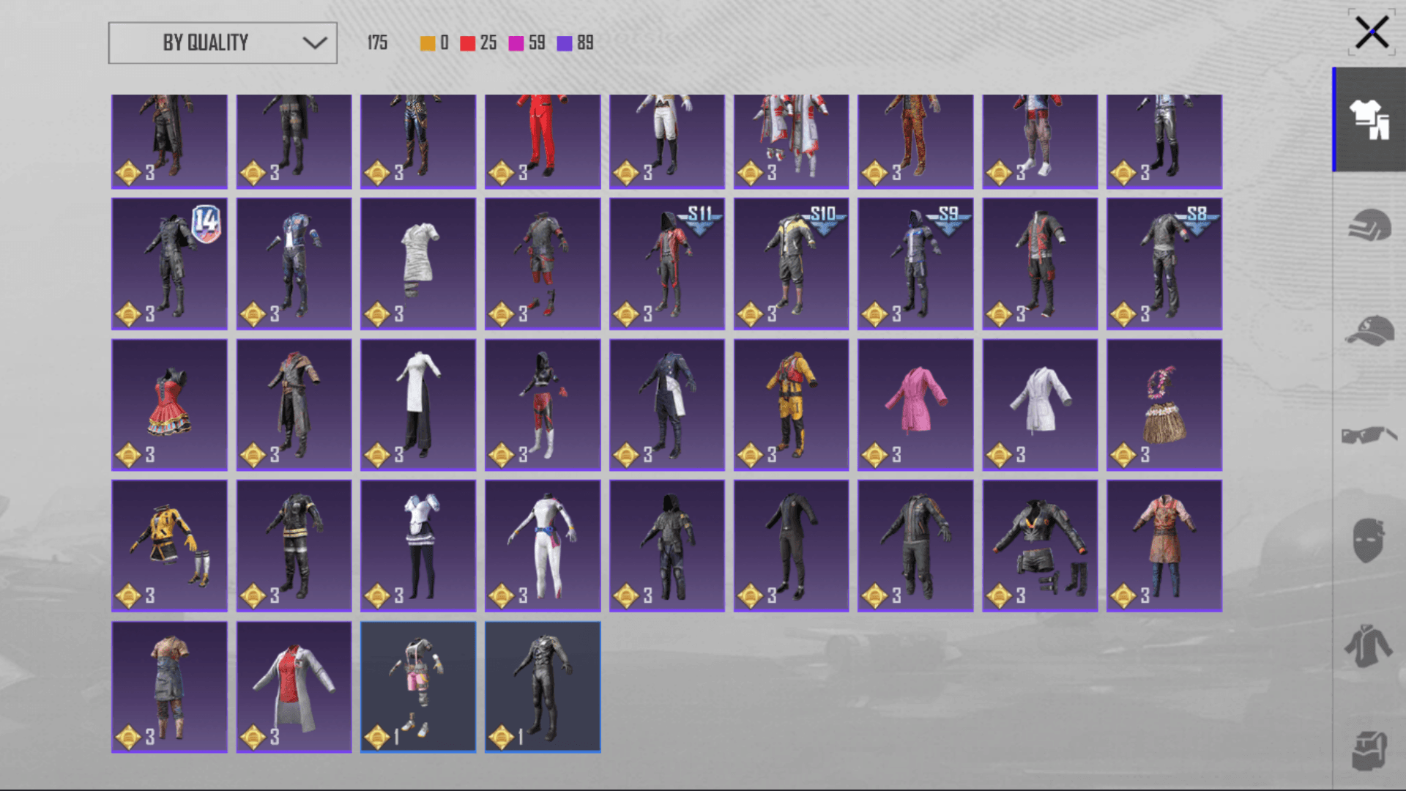
Task: Select the white lab coat with red shirt
Action: tap(294, 687)
